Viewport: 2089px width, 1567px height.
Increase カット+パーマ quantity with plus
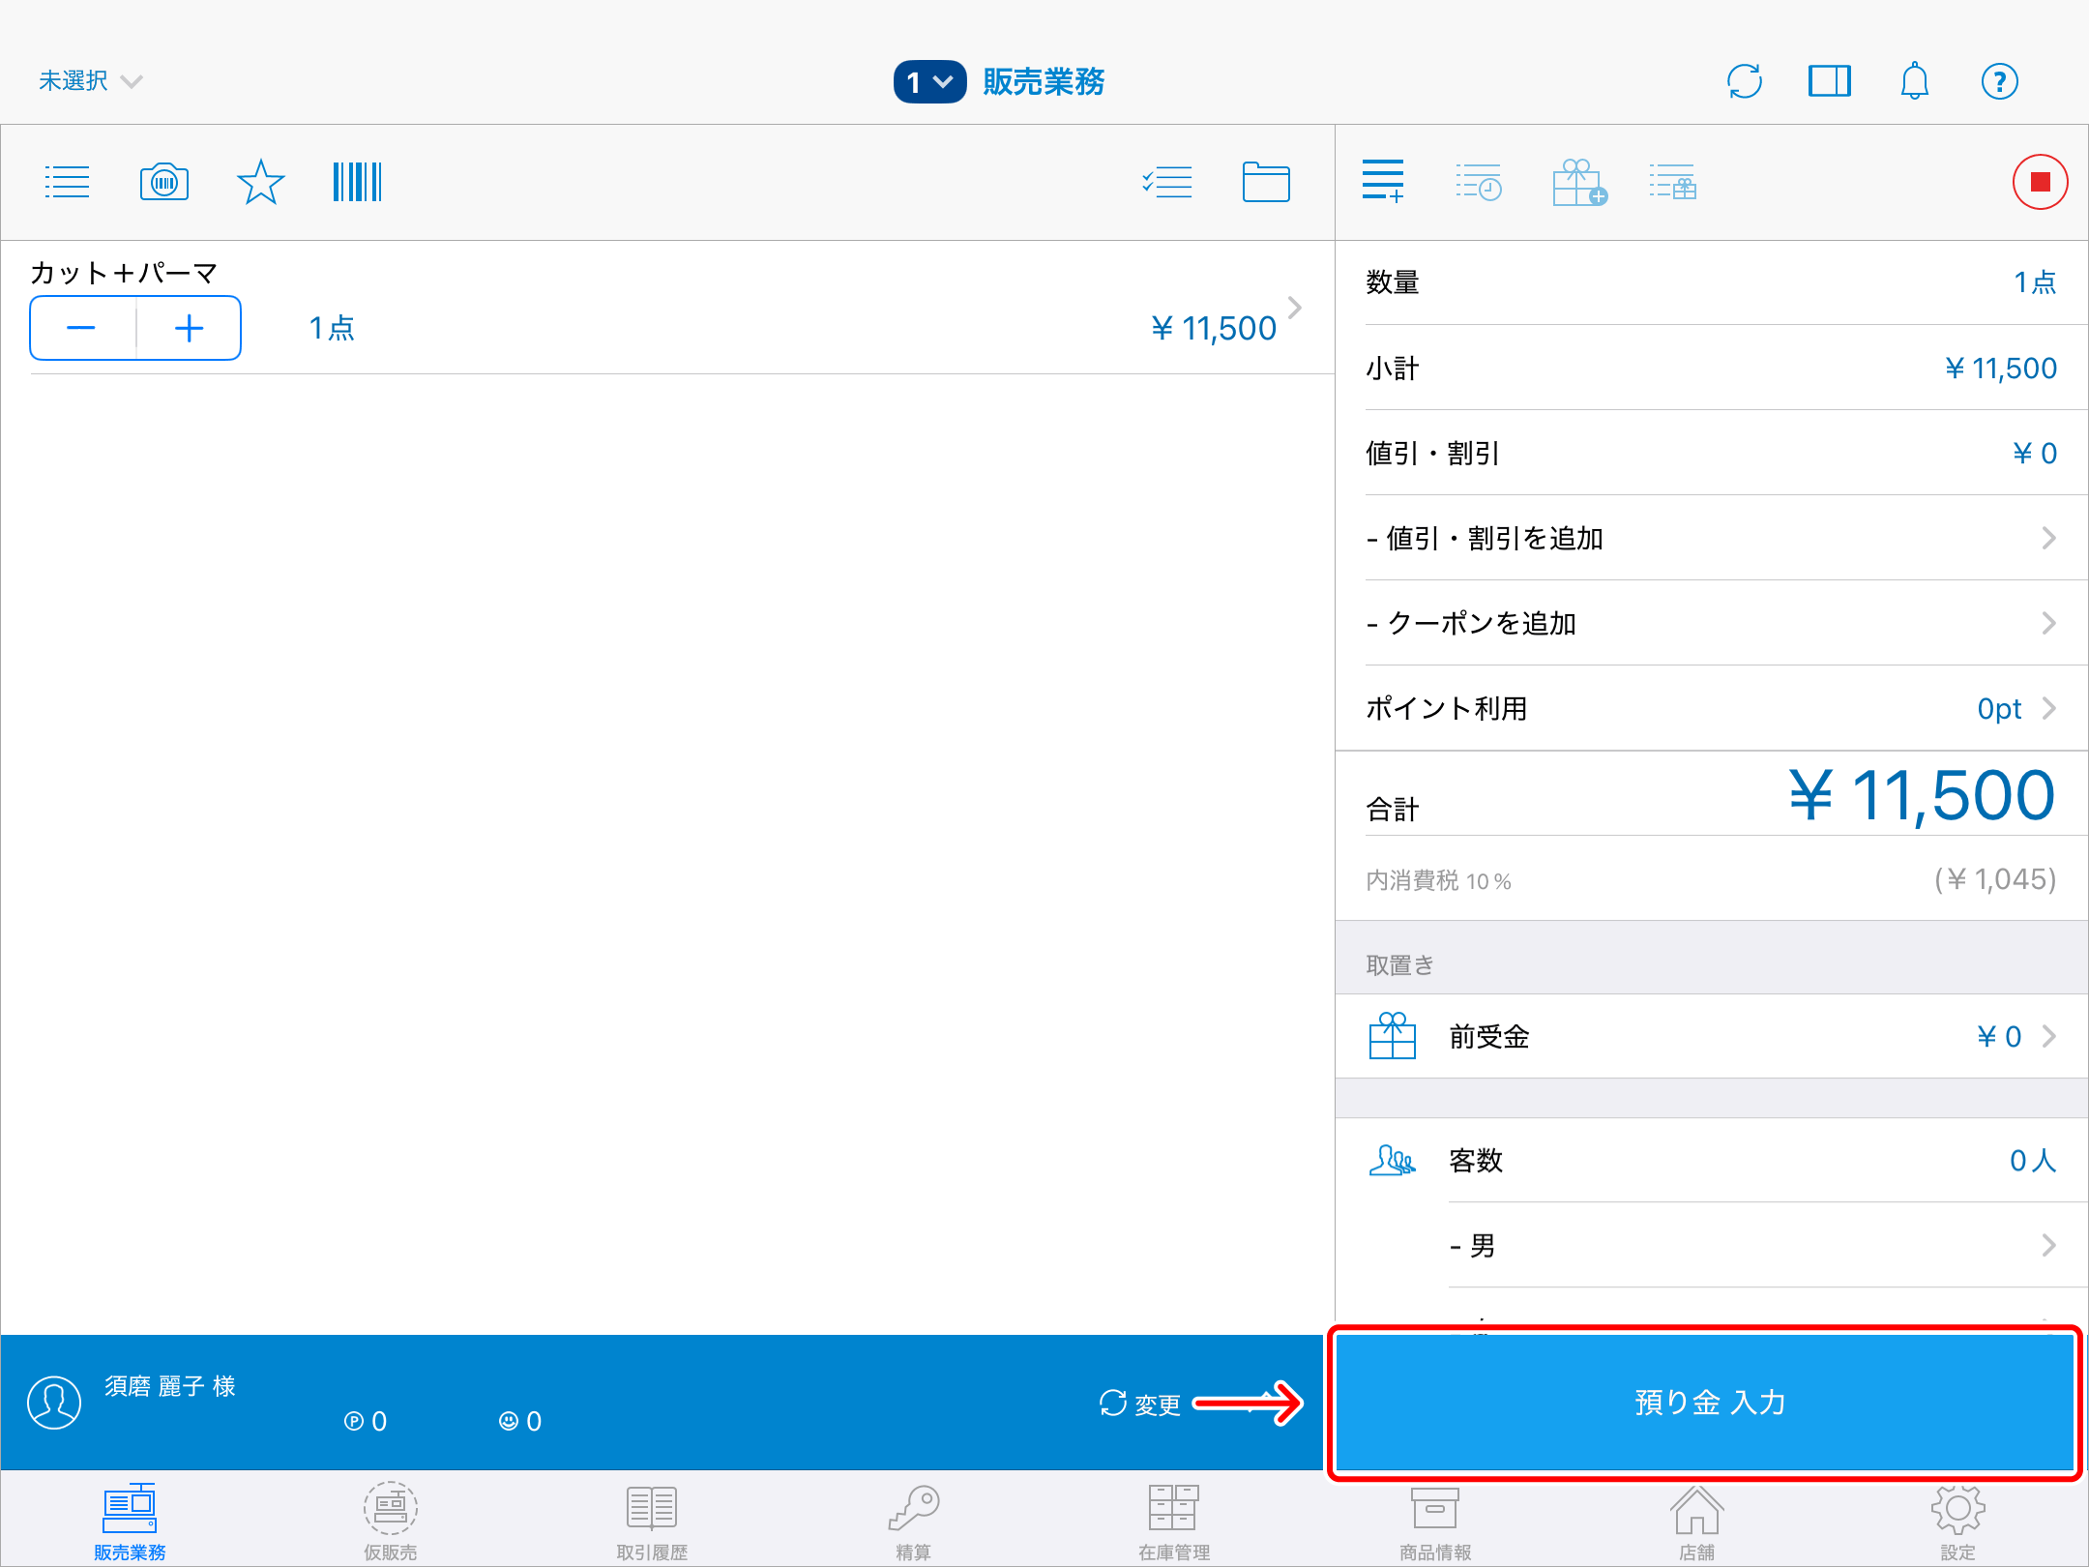click(189, 329)
